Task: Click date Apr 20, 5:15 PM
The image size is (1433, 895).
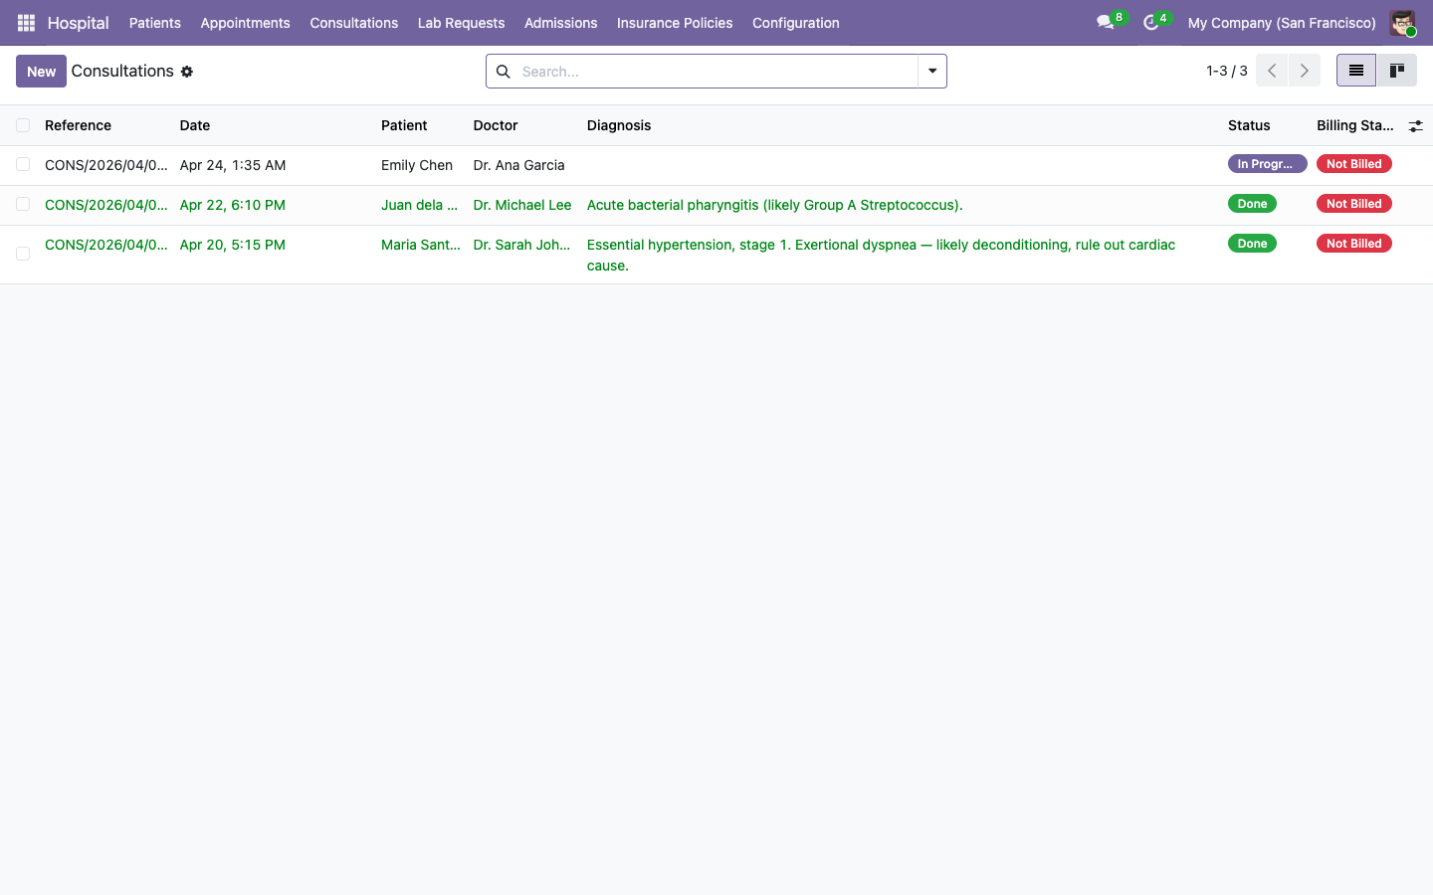Action: (233, 245)
